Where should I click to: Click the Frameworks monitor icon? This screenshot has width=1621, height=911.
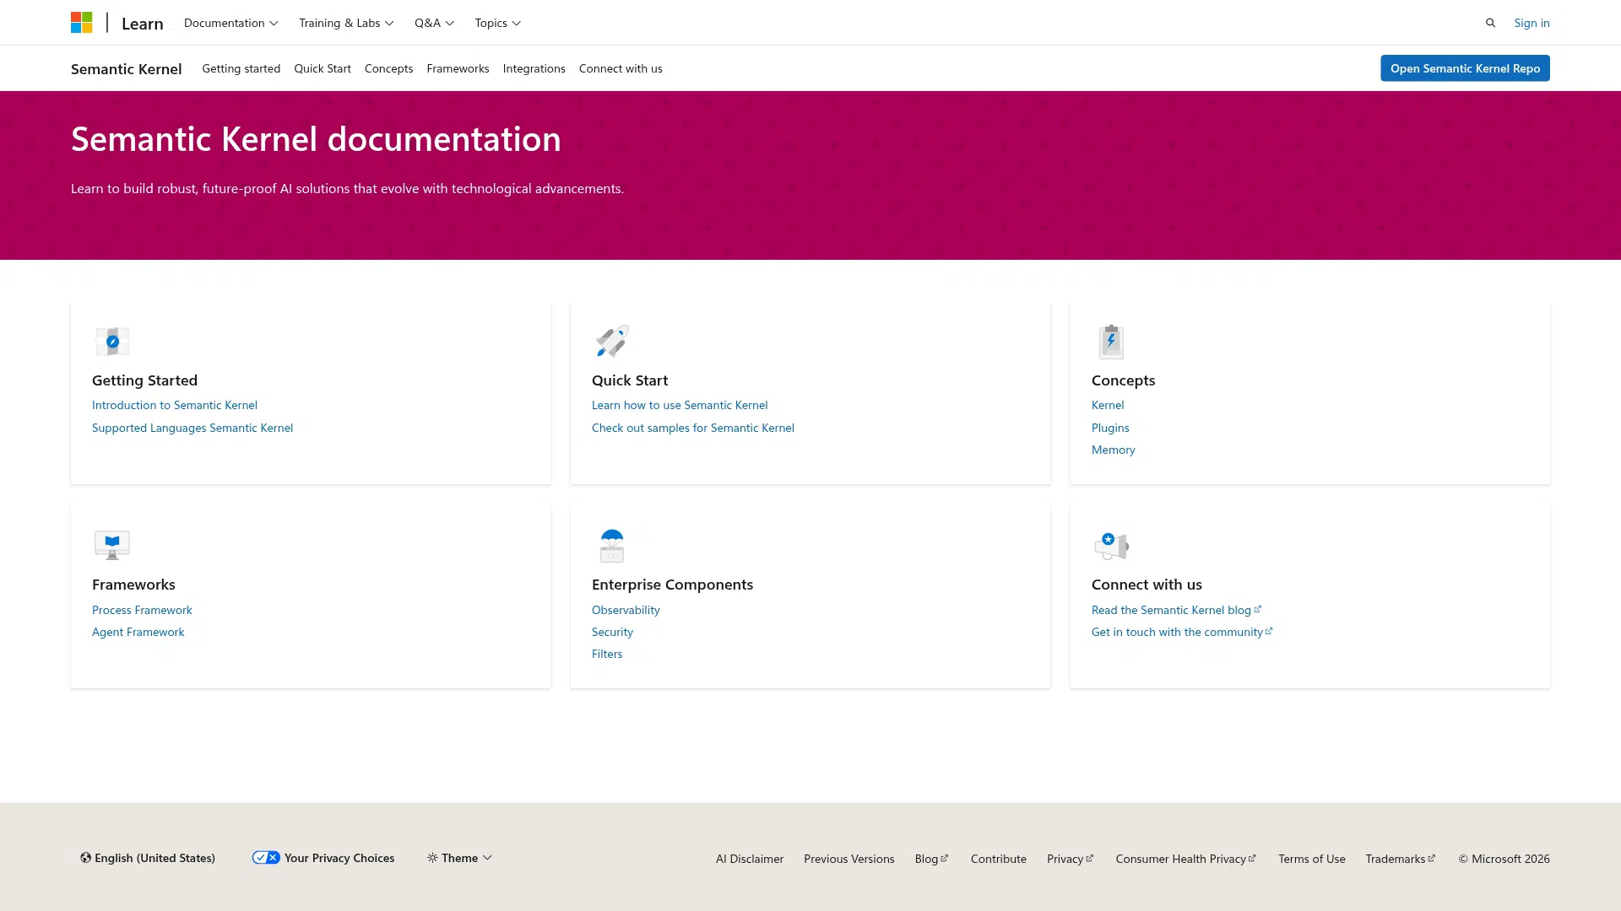[x=112, y=545]
